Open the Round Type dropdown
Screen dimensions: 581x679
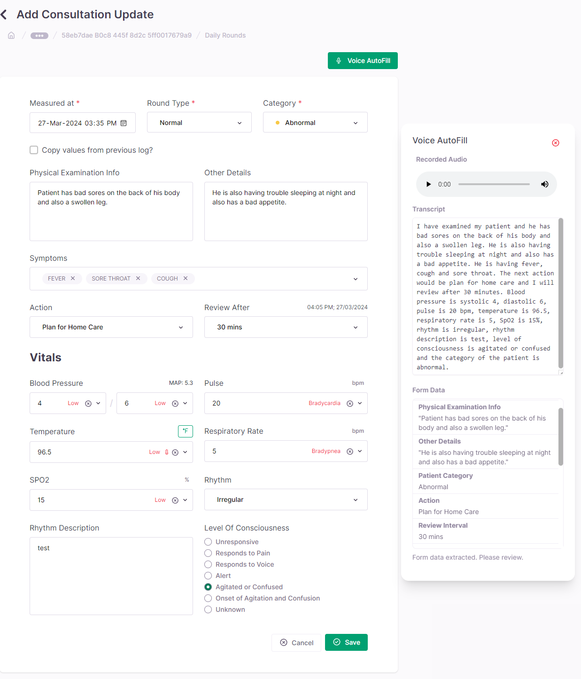(x=199, y=123)
